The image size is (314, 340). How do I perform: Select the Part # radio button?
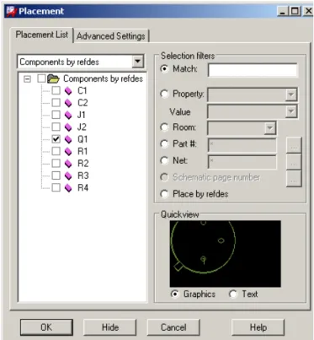click(164, 144)
